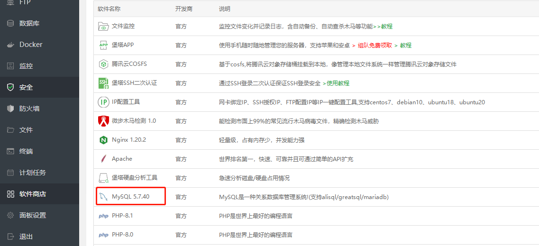Click the PHP-8.1 software name
This screenshot has height=246, width=539.
pyautogui.click(x=122, y=216)
